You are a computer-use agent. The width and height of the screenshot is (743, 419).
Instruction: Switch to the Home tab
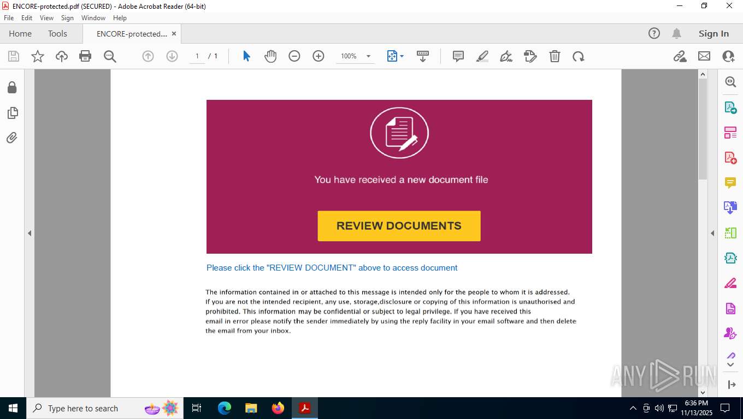coord(20,33)
